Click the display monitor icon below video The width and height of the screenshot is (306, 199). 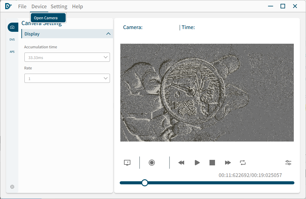pos(127,163)
